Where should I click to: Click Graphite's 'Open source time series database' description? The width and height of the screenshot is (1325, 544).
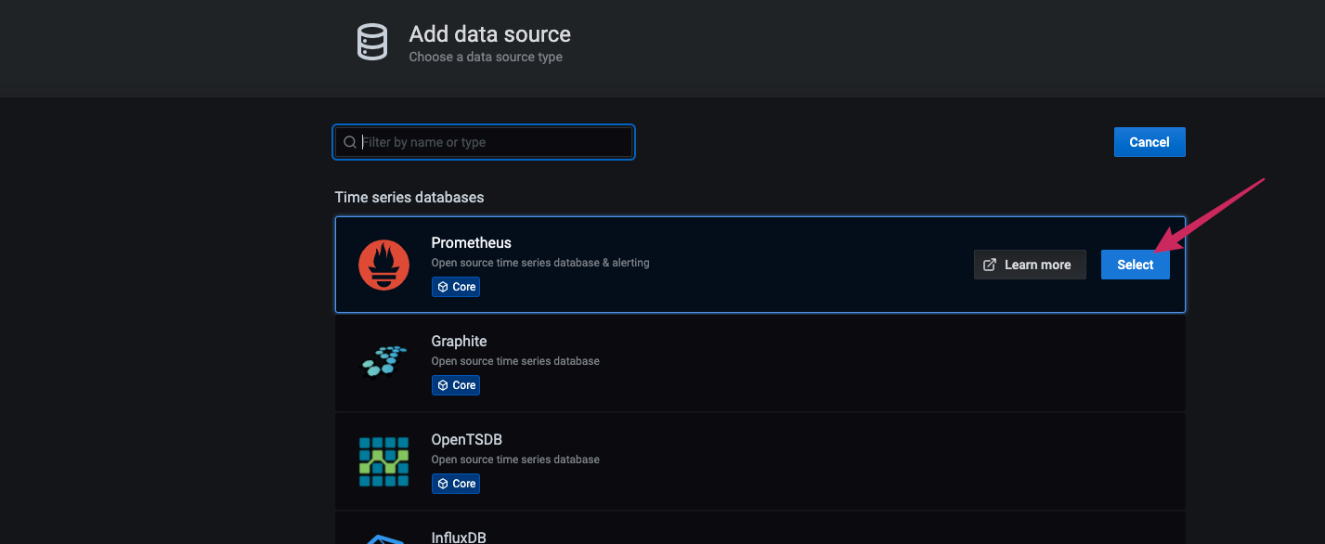(x=515, y=361)
